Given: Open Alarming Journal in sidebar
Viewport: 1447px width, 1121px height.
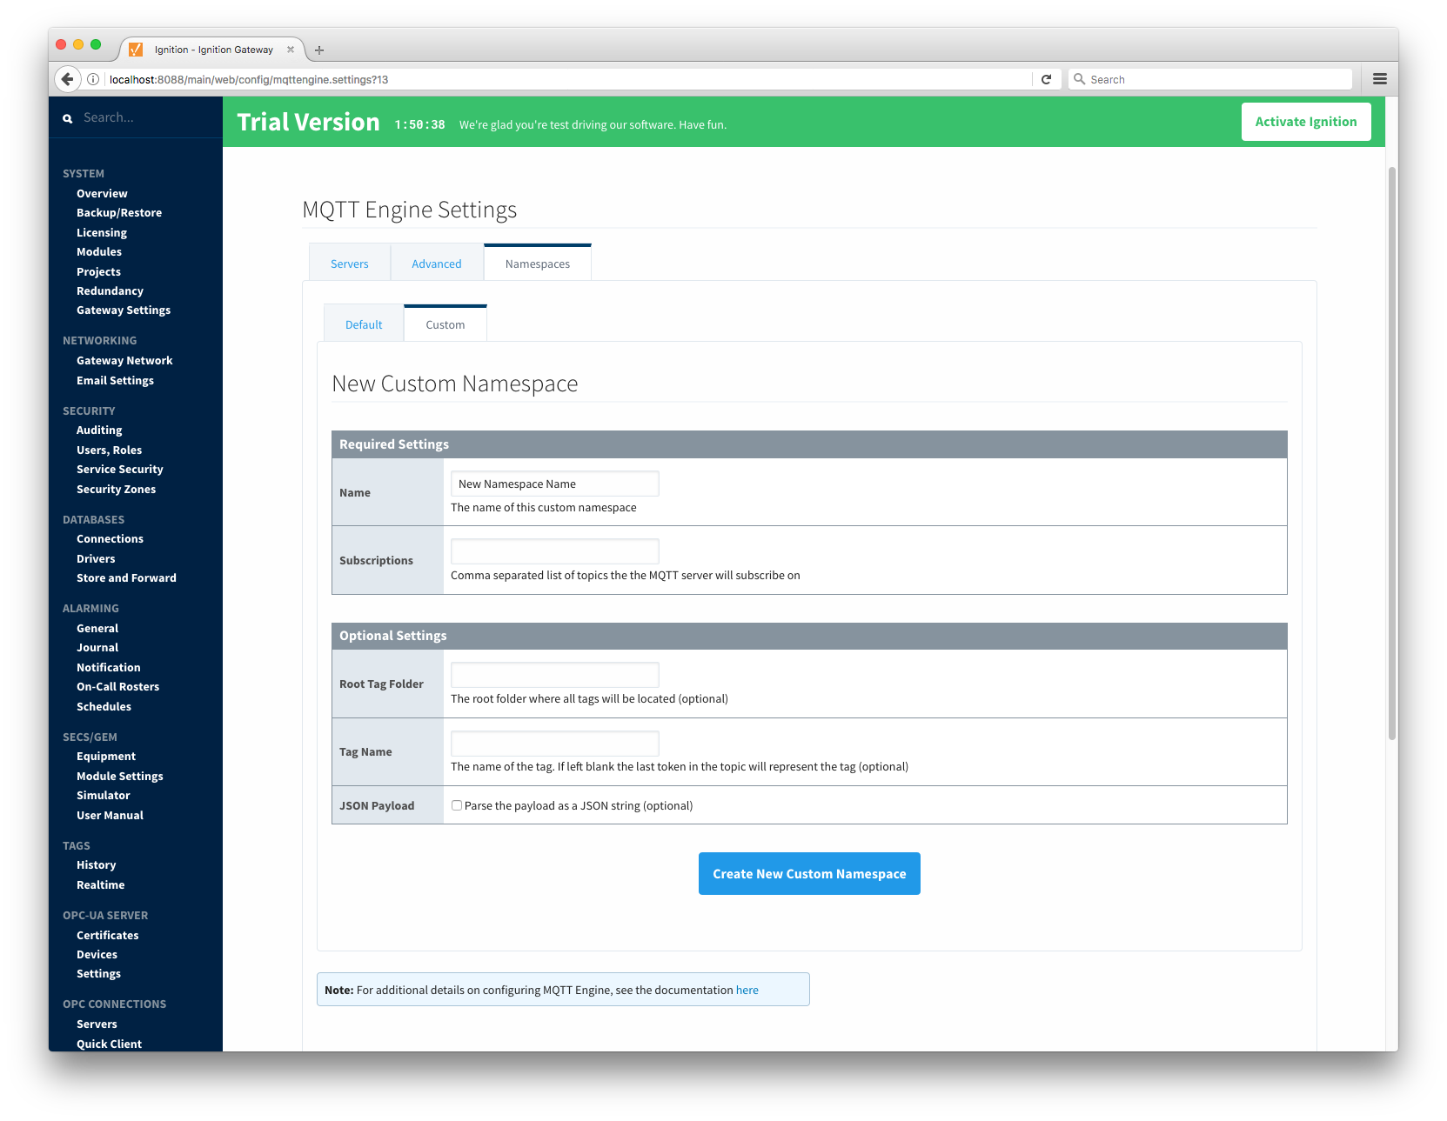Looking at the screenshot, I should click(97, 647).
